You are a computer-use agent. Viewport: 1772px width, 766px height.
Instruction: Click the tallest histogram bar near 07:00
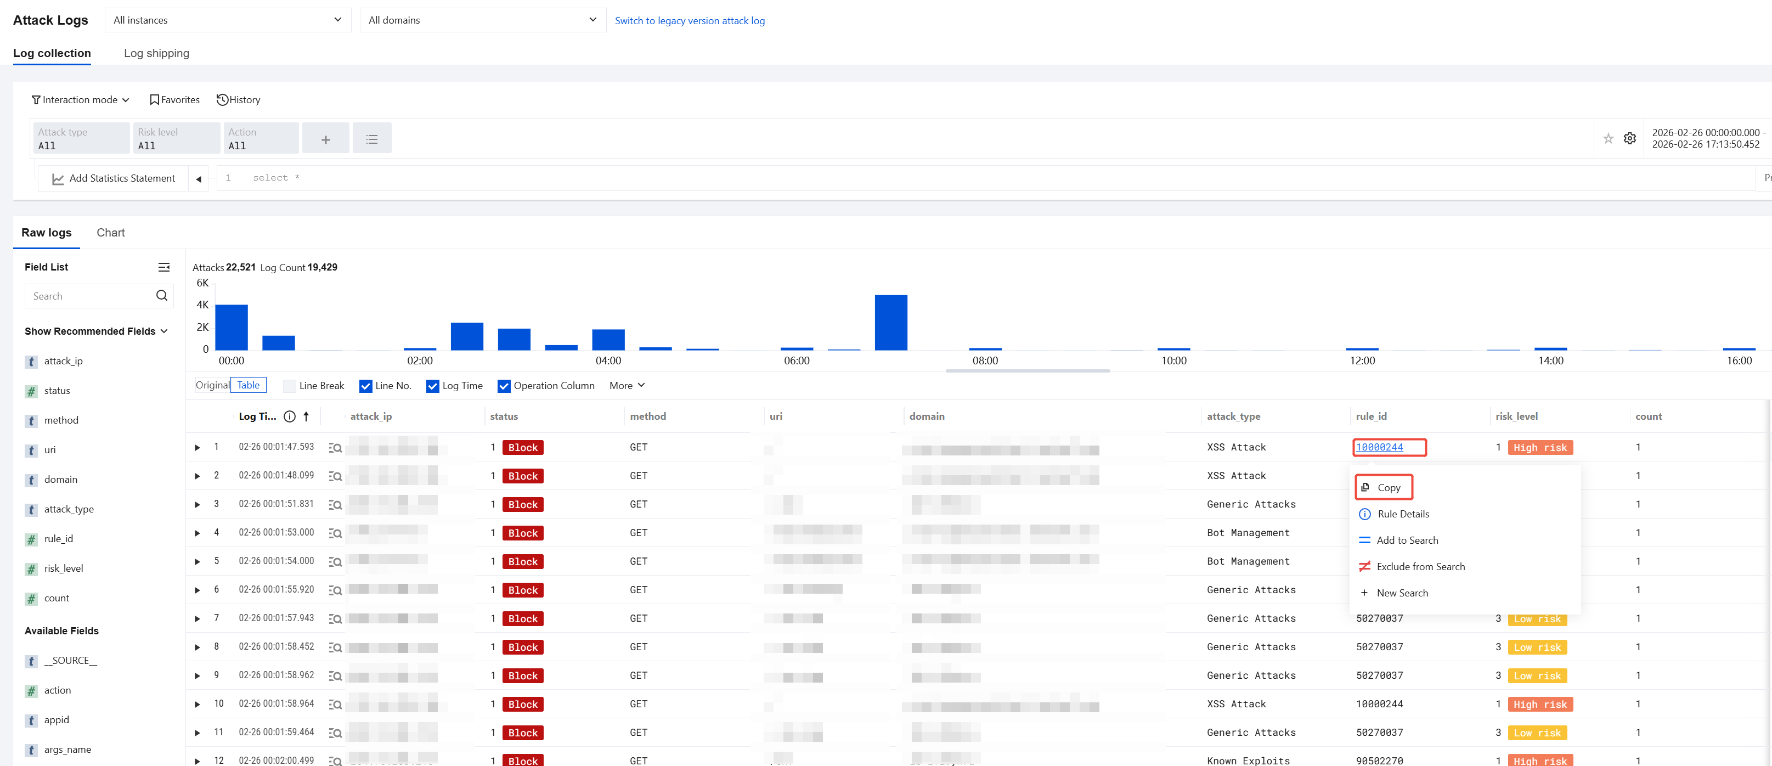[x=890, y=322]
